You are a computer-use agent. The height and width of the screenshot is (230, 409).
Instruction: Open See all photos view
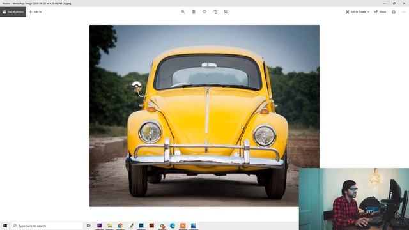click(x=13, y=12)
